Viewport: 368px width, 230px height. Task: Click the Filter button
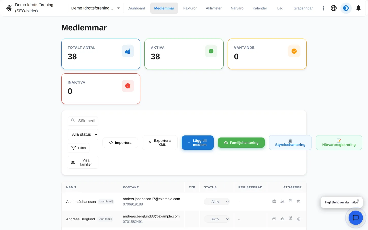click(x=78, y=148)
